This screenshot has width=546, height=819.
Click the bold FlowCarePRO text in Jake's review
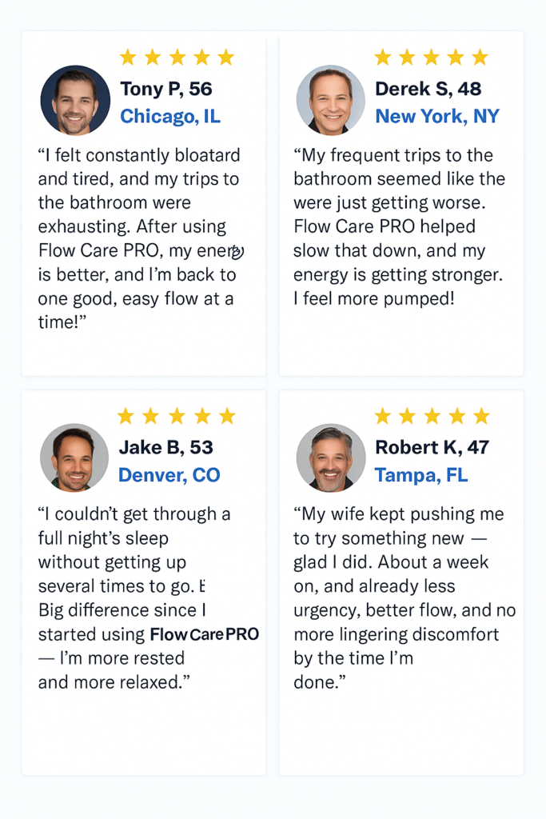(x=205, y=634)
